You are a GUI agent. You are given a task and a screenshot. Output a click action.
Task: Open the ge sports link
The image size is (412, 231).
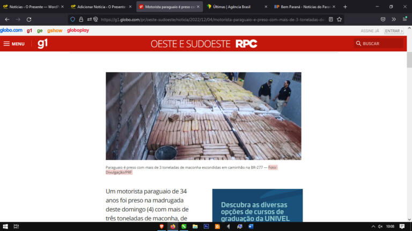coord(40,30)
